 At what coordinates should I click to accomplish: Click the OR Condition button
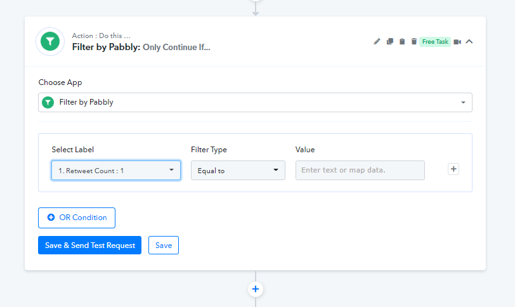[x=77, y=218]
